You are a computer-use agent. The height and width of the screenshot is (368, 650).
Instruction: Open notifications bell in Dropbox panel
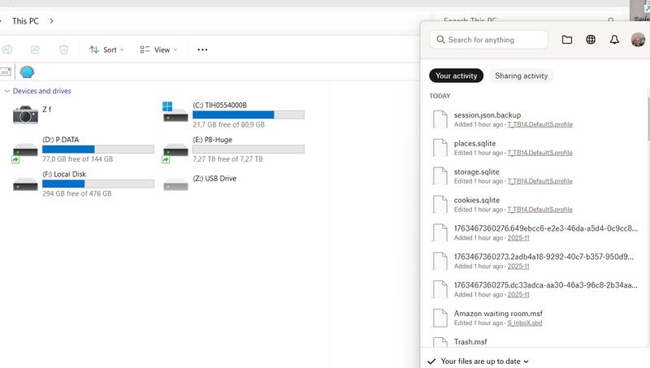pos(614,40)
